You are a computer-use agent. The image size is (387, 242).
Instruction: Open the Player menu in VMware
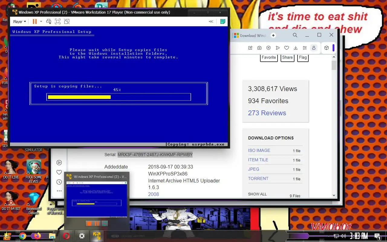[x=19, y=21]
